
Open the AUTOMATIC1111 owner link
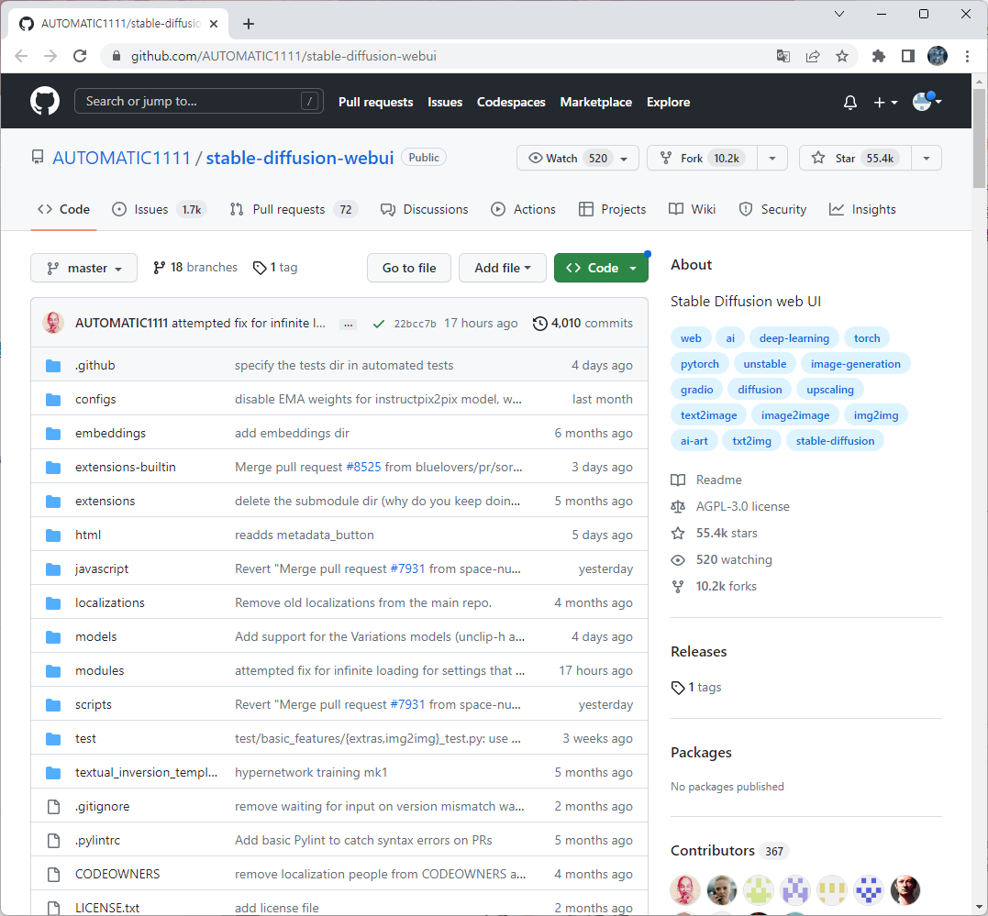[121, 158]
